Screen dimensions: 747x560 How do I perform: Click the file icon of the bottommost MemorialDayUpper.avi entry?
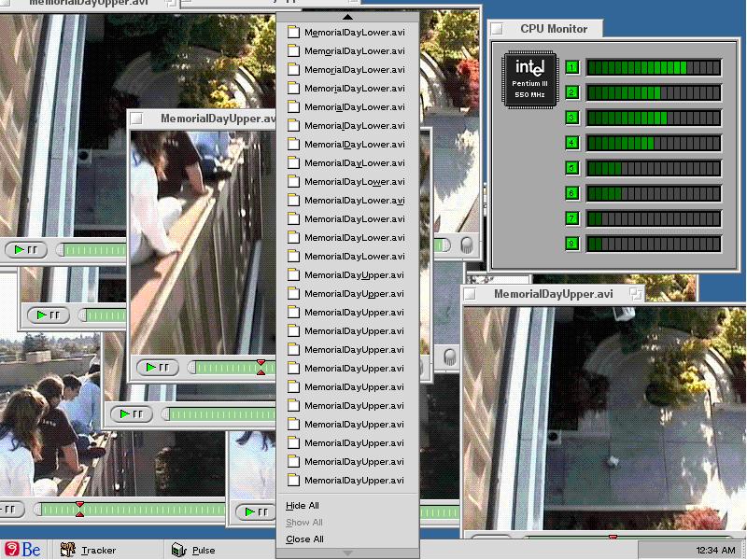(x=293, y=481)
